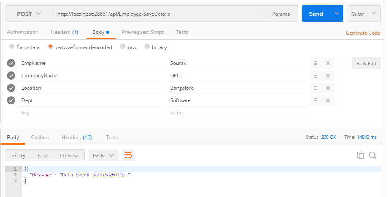
Task: Search within the response body
Action: (x=373, y=155)
